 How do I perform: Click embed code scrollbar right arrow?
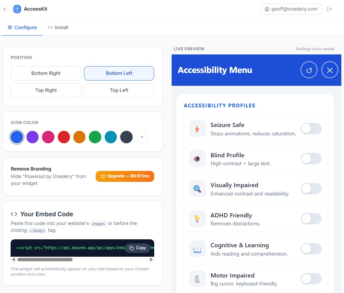pyautogui.click(x=151, y=260)
